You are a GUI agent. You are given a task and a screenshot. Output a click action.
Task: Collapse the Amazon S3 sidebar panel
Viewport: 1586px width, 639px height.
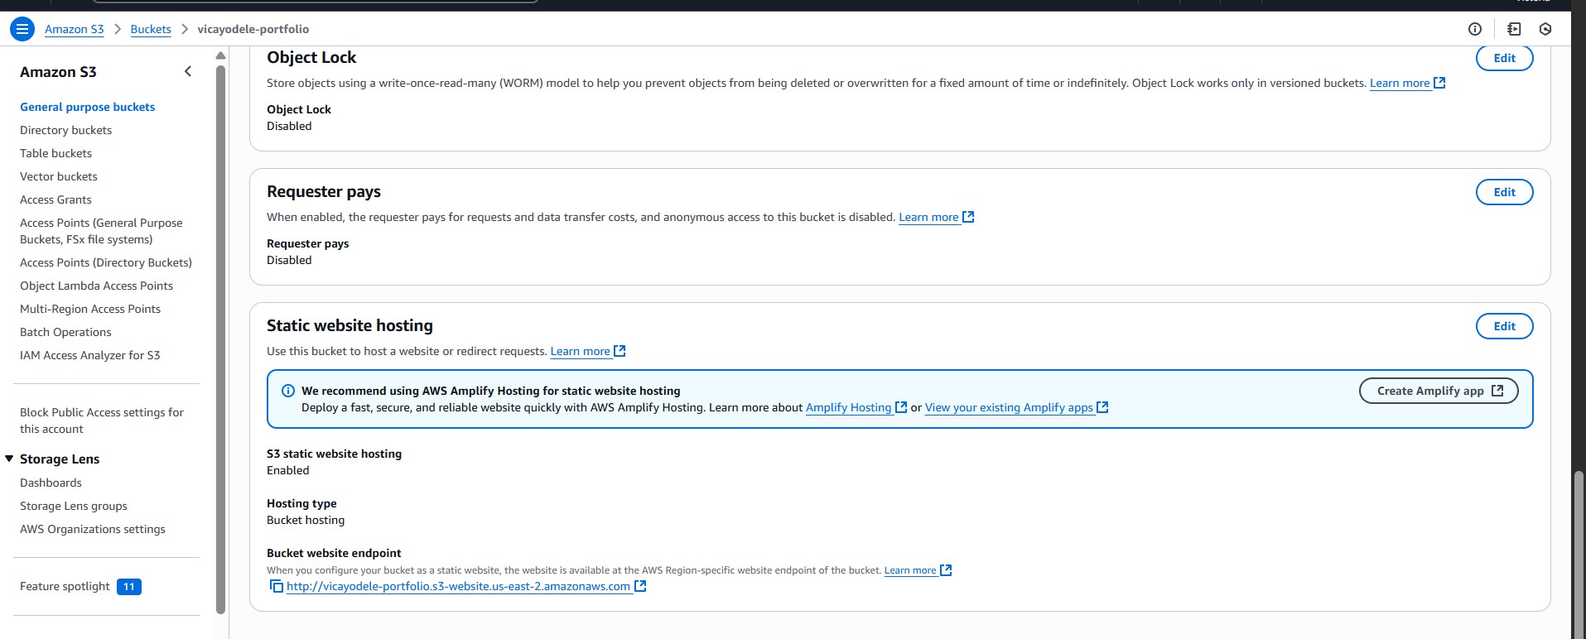coord(188,72)
